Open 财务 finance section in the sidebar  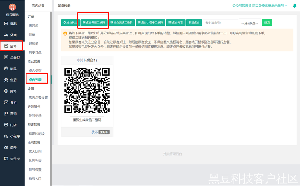point(11,91)
